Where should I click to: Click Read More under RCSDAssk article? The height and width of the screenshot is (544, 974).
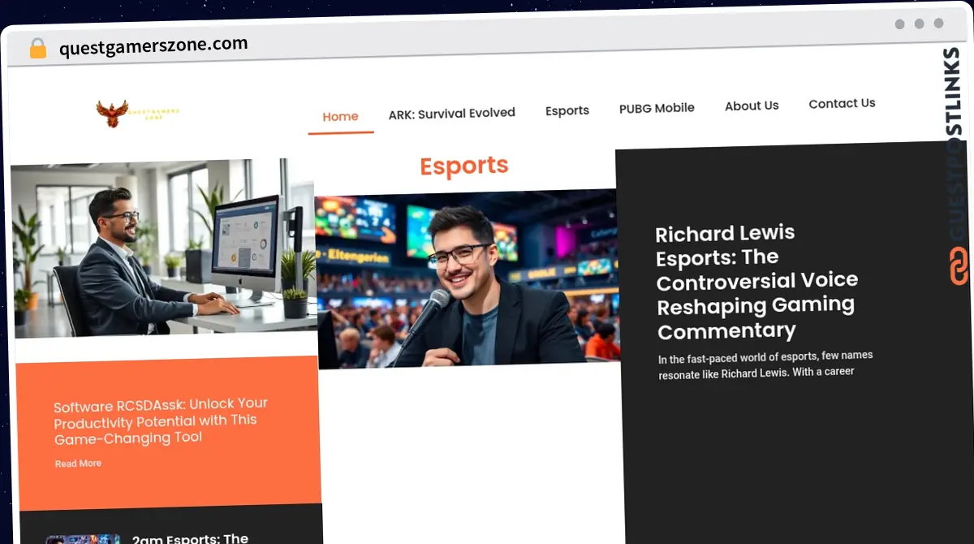tap(78, 464)
